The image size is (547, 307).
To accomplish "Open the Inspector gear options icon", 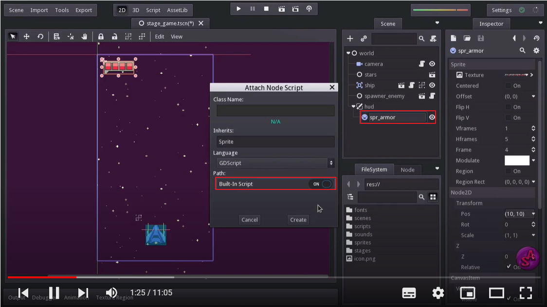I will (536, 51).
